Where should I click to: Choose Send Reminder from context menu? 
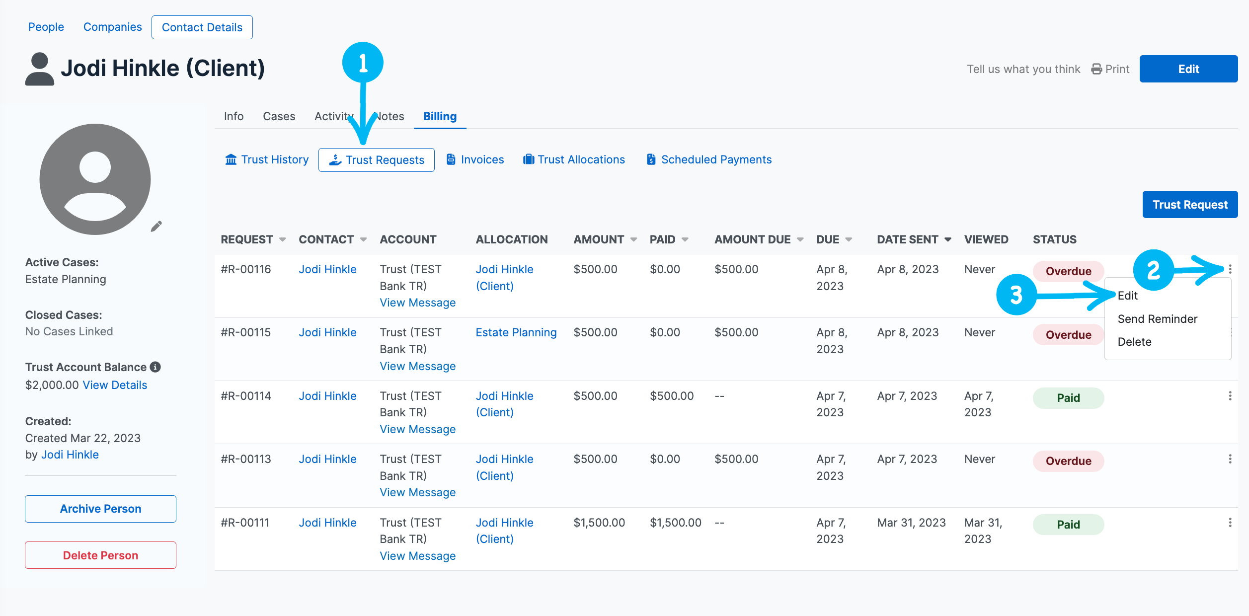(1157, 319)
